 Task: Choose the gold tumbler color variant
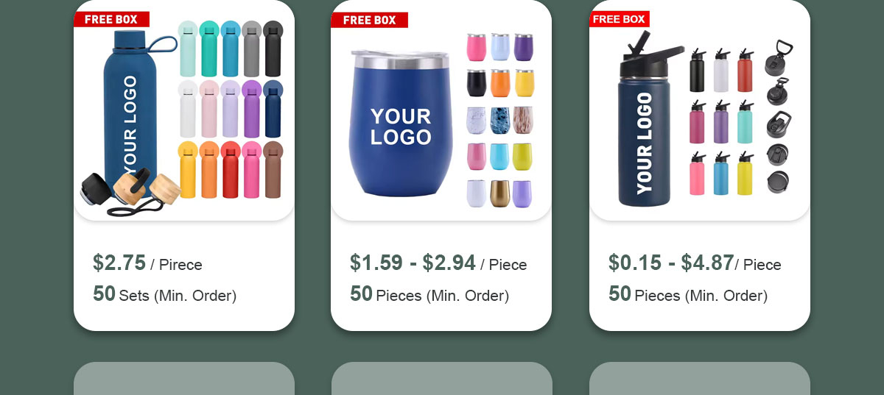pos(501,193)
